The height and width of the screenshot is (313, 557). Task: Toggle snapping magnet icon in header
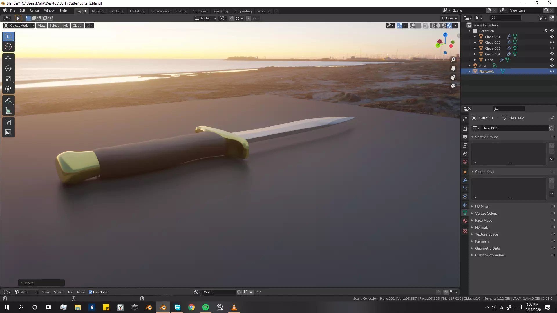click(x=232, y=18)
